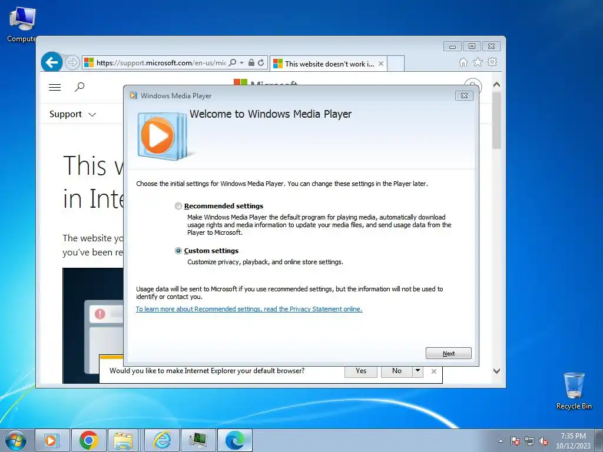603x452 pixels.
Task: Open the system monitor taskbar icon
Action: [x=198, y=440]
